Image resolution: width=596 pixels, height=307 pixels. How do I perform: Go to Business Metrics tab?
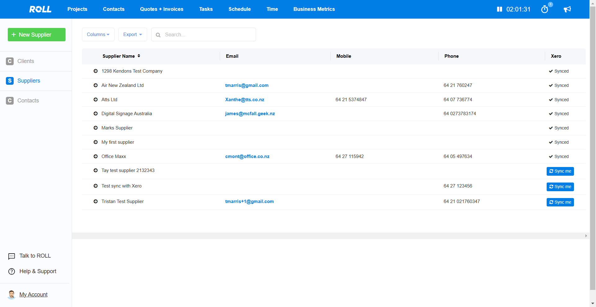(314, 9)
